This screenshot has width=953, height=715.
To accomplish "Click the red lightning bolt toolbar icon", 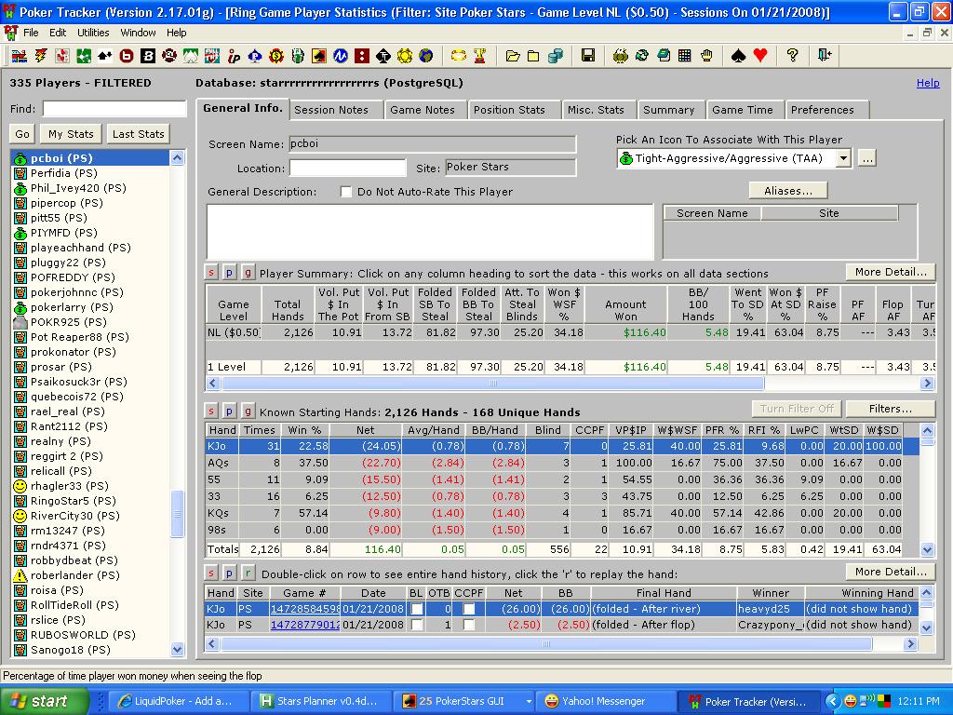I will coord(41,56).
